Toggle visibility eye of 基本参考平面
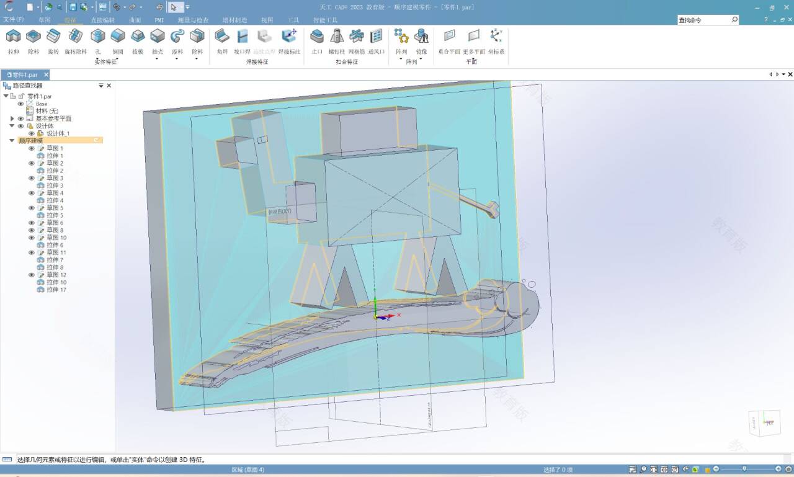794x477 pixels. 20,118
